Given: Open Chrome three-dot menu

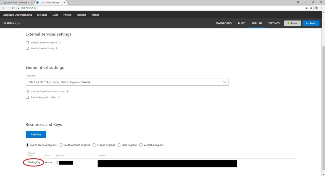Looking at the screenshot, I should pyautogui.click(x=321, y=8).
